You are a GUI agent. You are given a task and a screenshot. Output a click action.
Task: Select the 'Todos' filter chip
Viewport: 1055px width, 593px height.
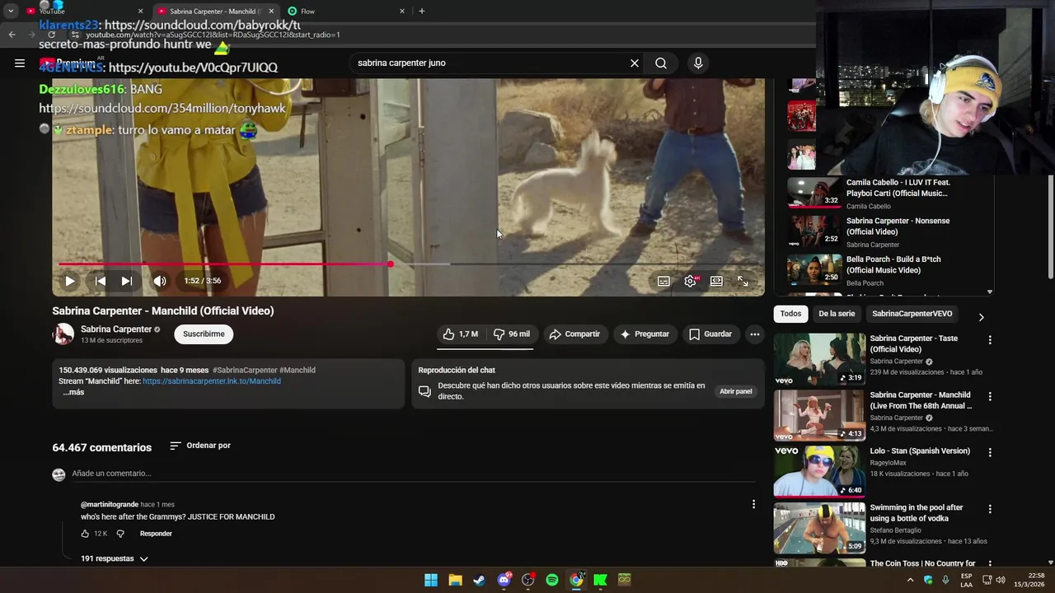(x=790, y=314)
